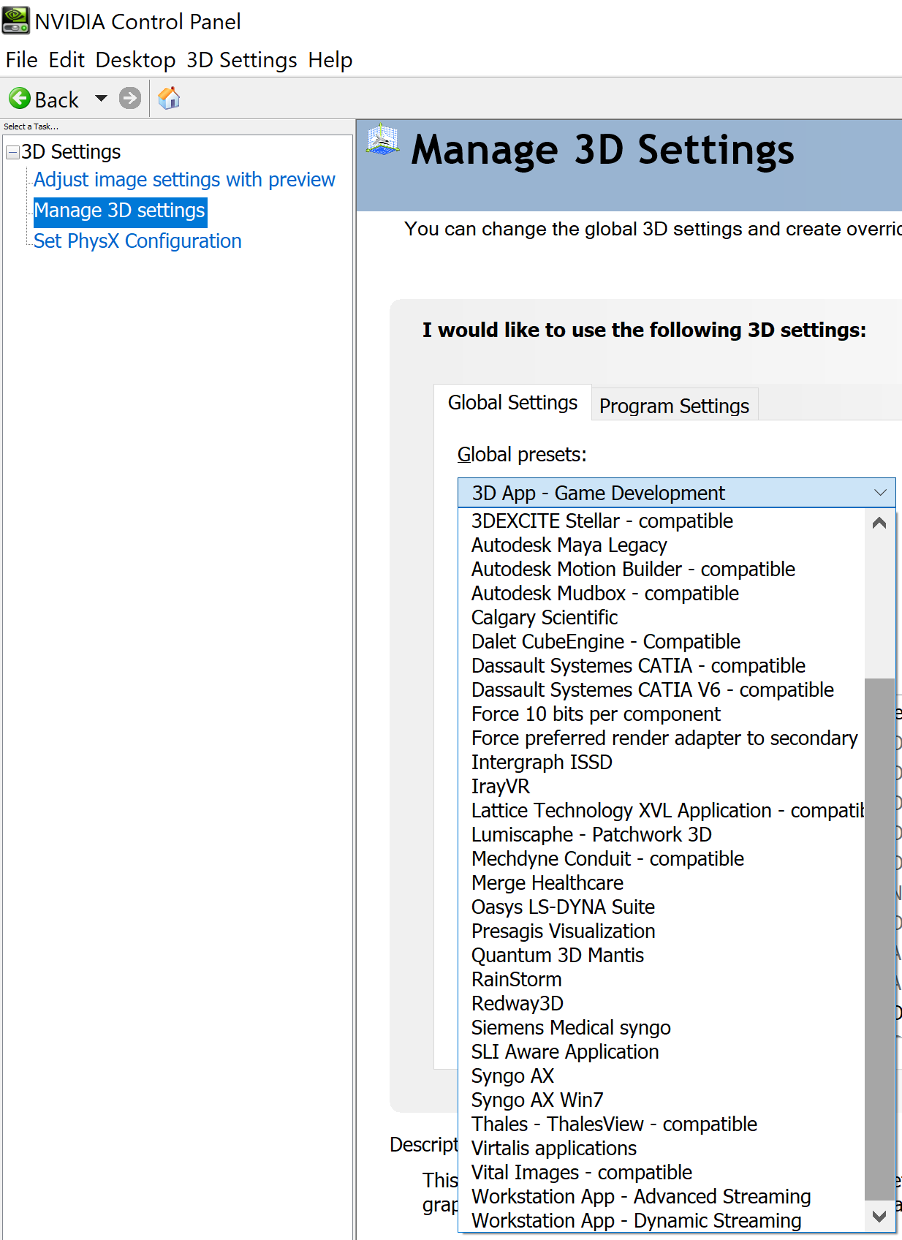Select Manage 3D settings in task tree
Image resolution: width=902 pixels, height=1240 pixels.
[120, 211]
